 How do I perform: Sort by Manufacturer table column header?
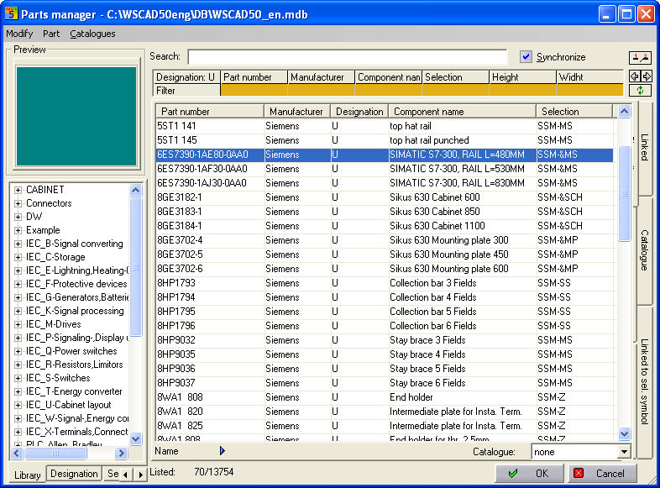click(x=297, y=112)
